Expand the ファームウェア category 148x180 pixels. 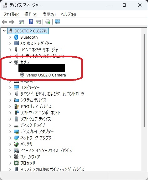point(10,157)
